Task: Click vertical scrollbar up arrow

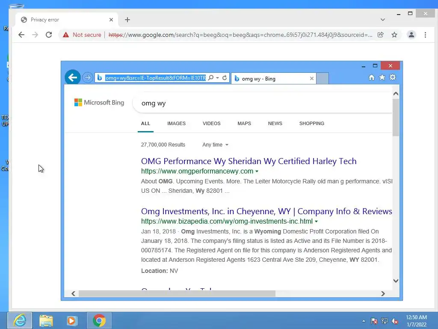Action: (x=396, y=94)
